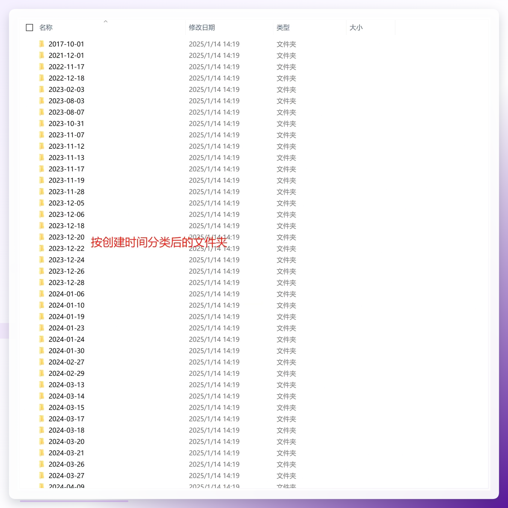Choose the folder name 2024-03-21
Viewport: 508px width, 508px height.
(66, 453)
